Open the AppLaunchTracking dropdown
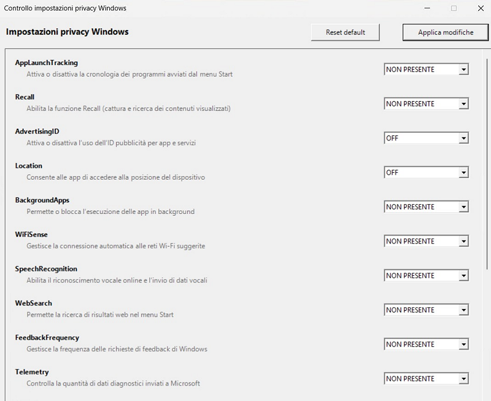491x401 pixels. pyautogui.click(x=426, y=70)
